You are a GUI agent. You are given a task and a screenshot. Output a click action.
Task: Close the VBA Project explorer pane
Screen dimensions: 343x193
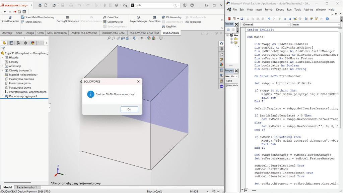point(236,24)
